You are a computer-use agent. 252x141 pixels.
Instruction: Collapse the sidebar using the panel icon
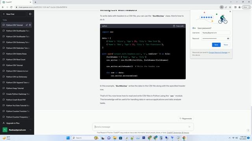(x=30, y=14)
